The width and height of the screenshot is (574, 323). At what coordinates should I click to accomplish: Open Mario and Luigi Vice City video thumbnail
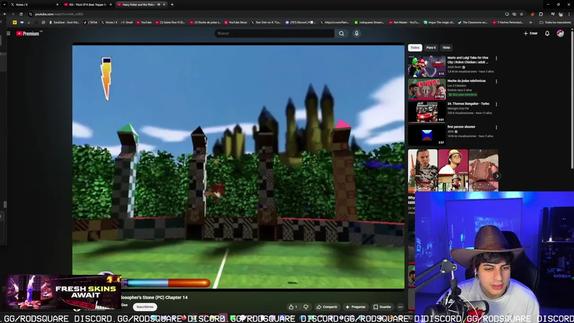tap(426, 66)
